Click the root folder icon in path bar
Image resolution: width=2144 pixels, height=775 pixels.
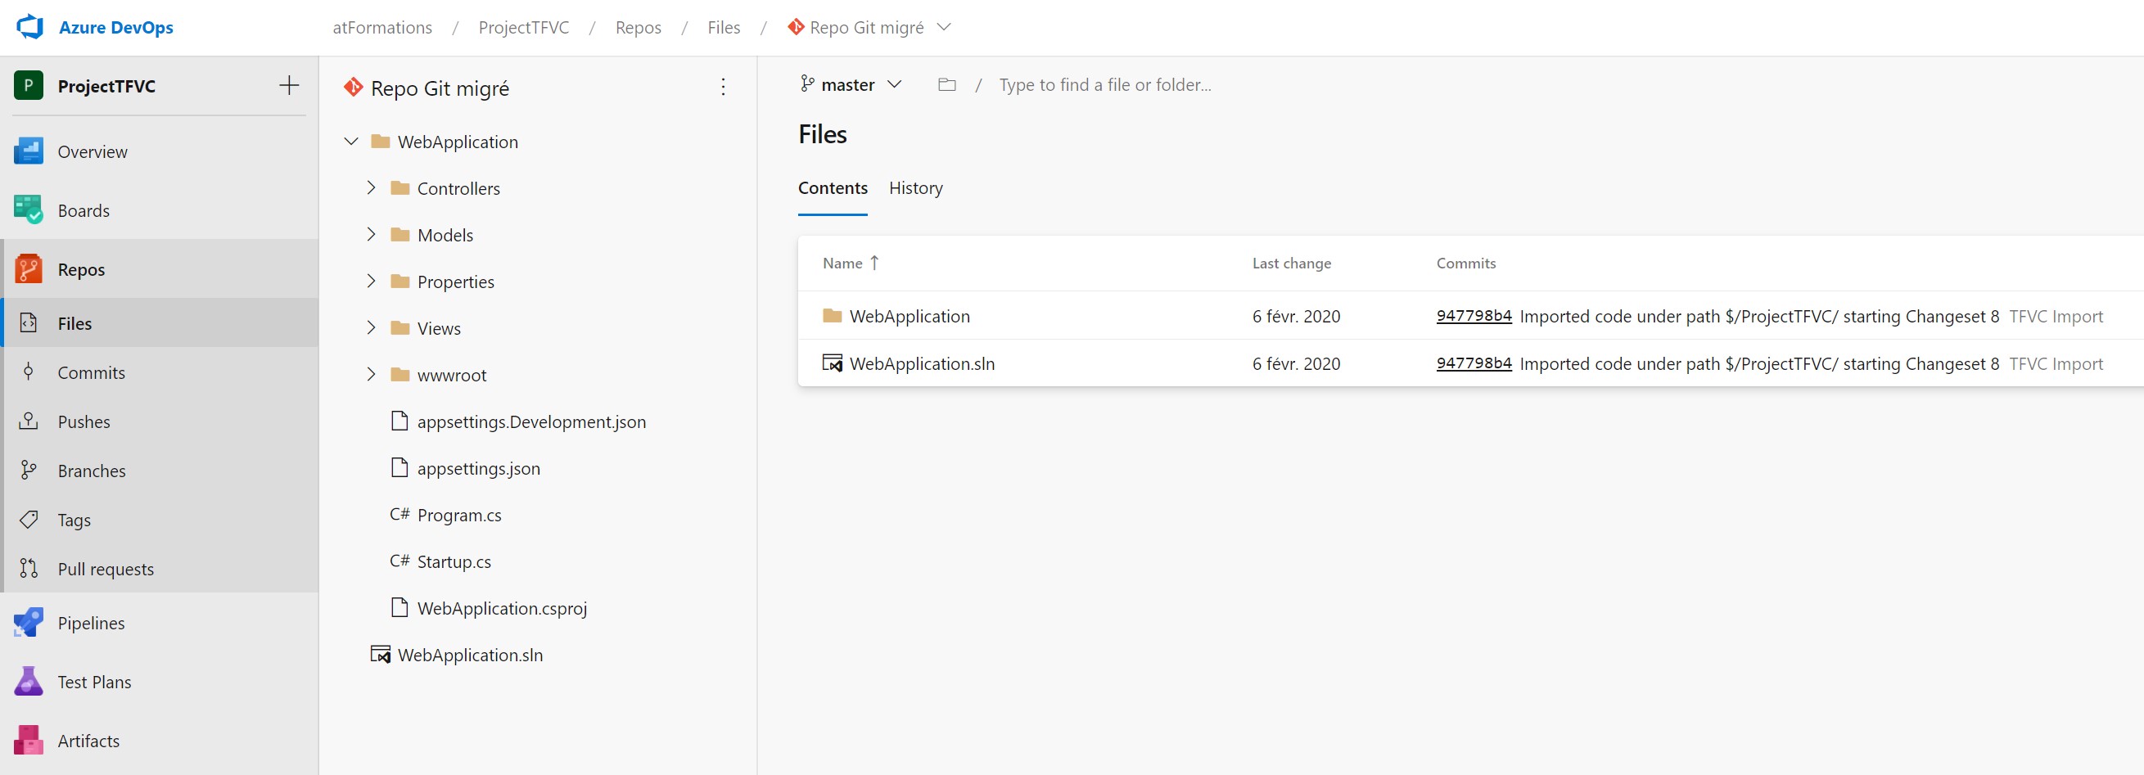[947, 84]
